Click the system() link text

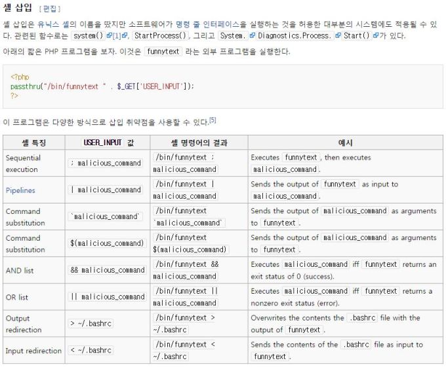click(85, 36)
